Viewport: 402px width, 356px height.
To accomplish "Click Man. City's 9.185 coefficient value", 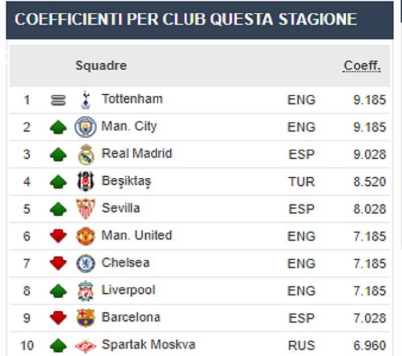I will tap(369, 127).
